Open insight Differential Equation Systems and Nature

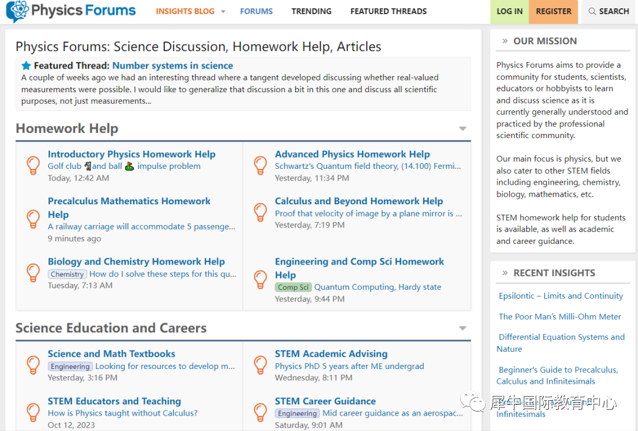coord(561,343)
